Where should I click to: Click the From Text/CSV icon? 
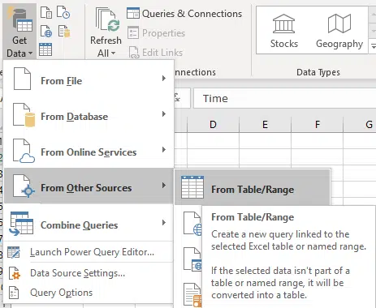(46, 12)
